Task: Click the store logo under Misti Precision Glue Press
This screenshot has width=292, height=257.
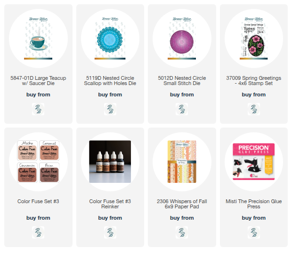Action: click(x=254, y=232)
